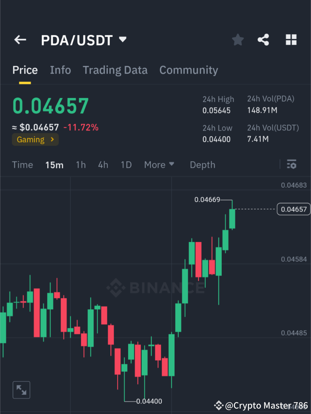Favorite PDA/USDT with the star icon
The height and width of the screenshot is (414, 311).
click(x=238, y=40)
